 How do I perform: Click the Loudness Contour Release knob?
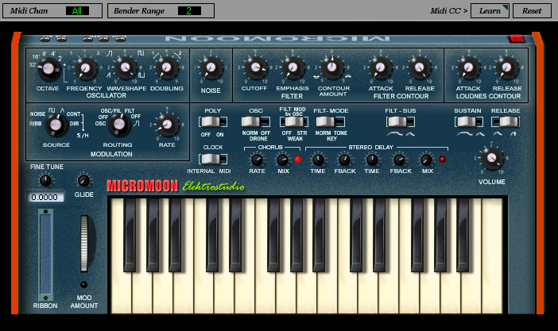[x=507, y=67]
